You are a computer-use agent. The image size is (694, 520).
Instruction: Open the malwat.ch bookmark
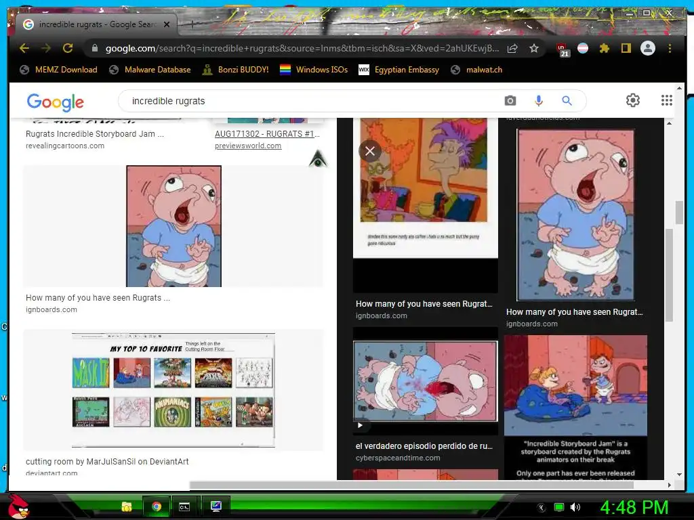(476, 70)
